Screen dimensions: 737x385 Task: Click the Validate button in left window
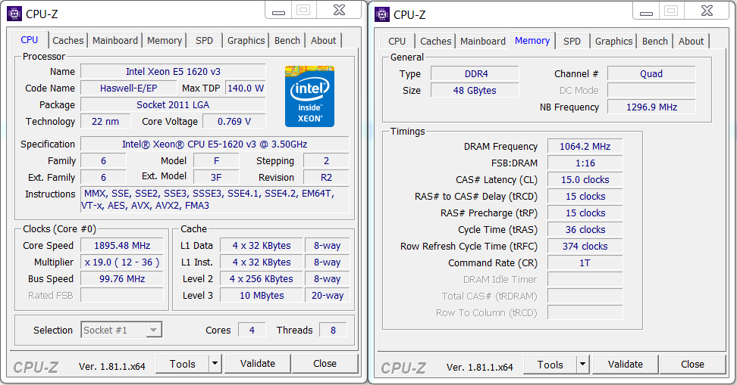pyautogui.click(x=258, y=363)
